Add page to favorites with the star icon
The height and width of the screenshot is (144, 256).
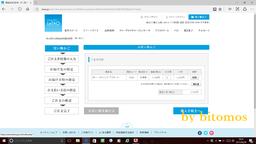tap(220, 9)
